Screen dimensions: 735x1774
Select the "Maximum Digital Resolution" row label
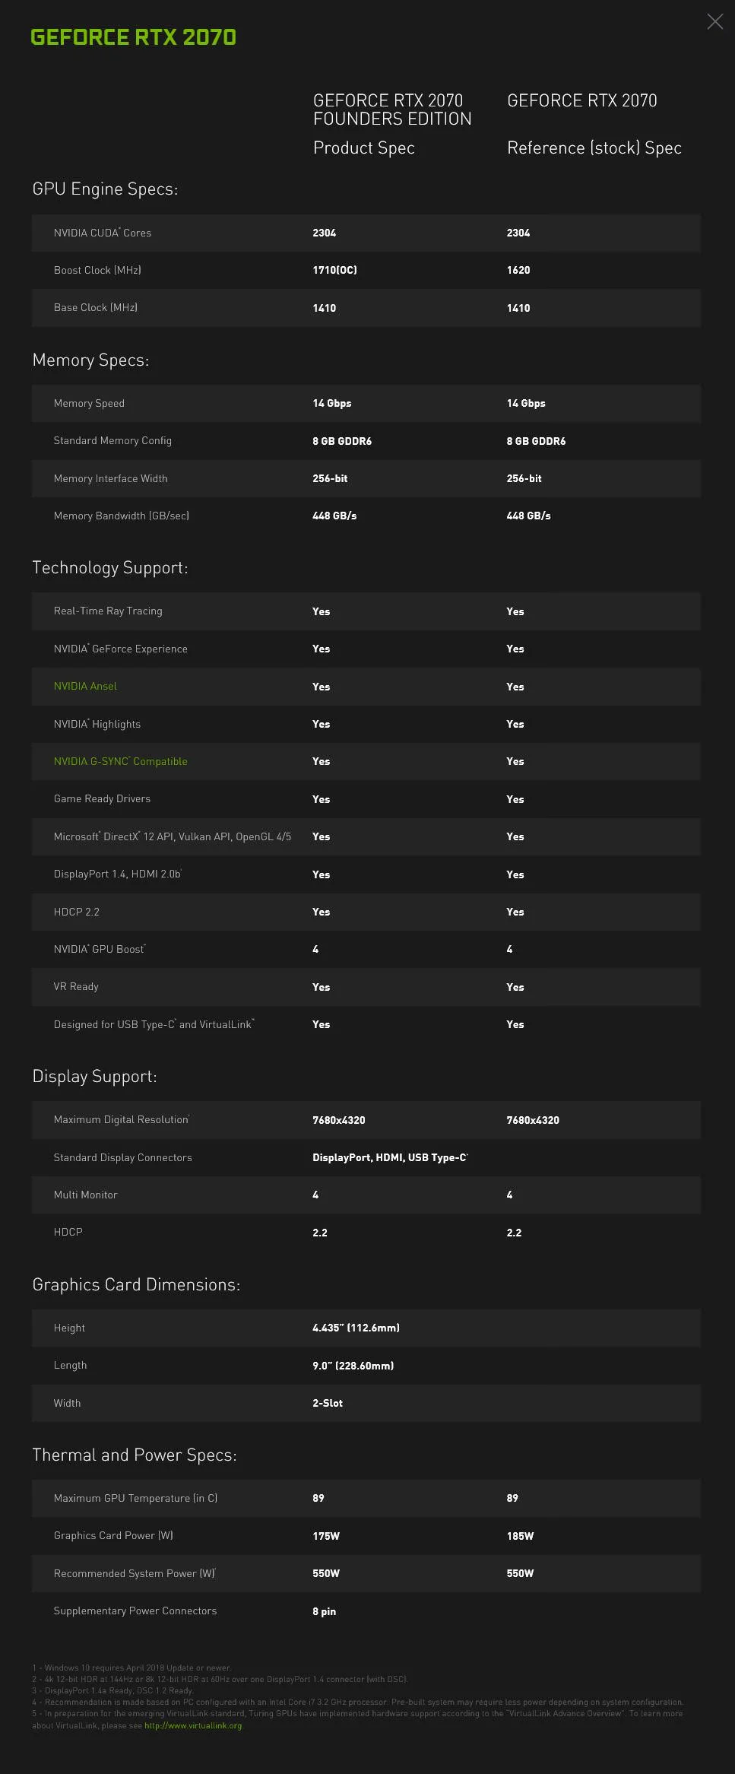[x=122, y=1119]
